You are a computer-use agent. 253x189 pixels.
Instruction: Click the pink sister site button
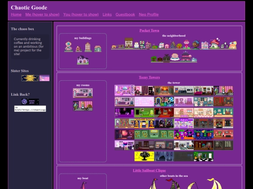tap(45, 78)
